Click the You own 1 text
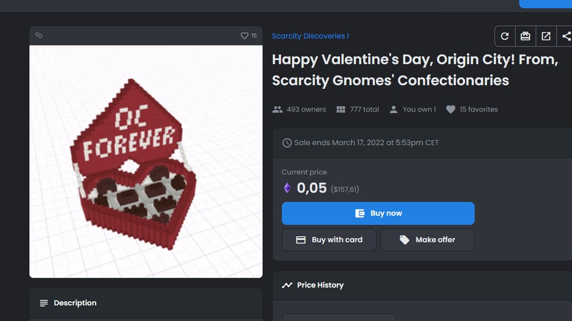The width and height of the screenshot is (572, 321). pos(419,109)
